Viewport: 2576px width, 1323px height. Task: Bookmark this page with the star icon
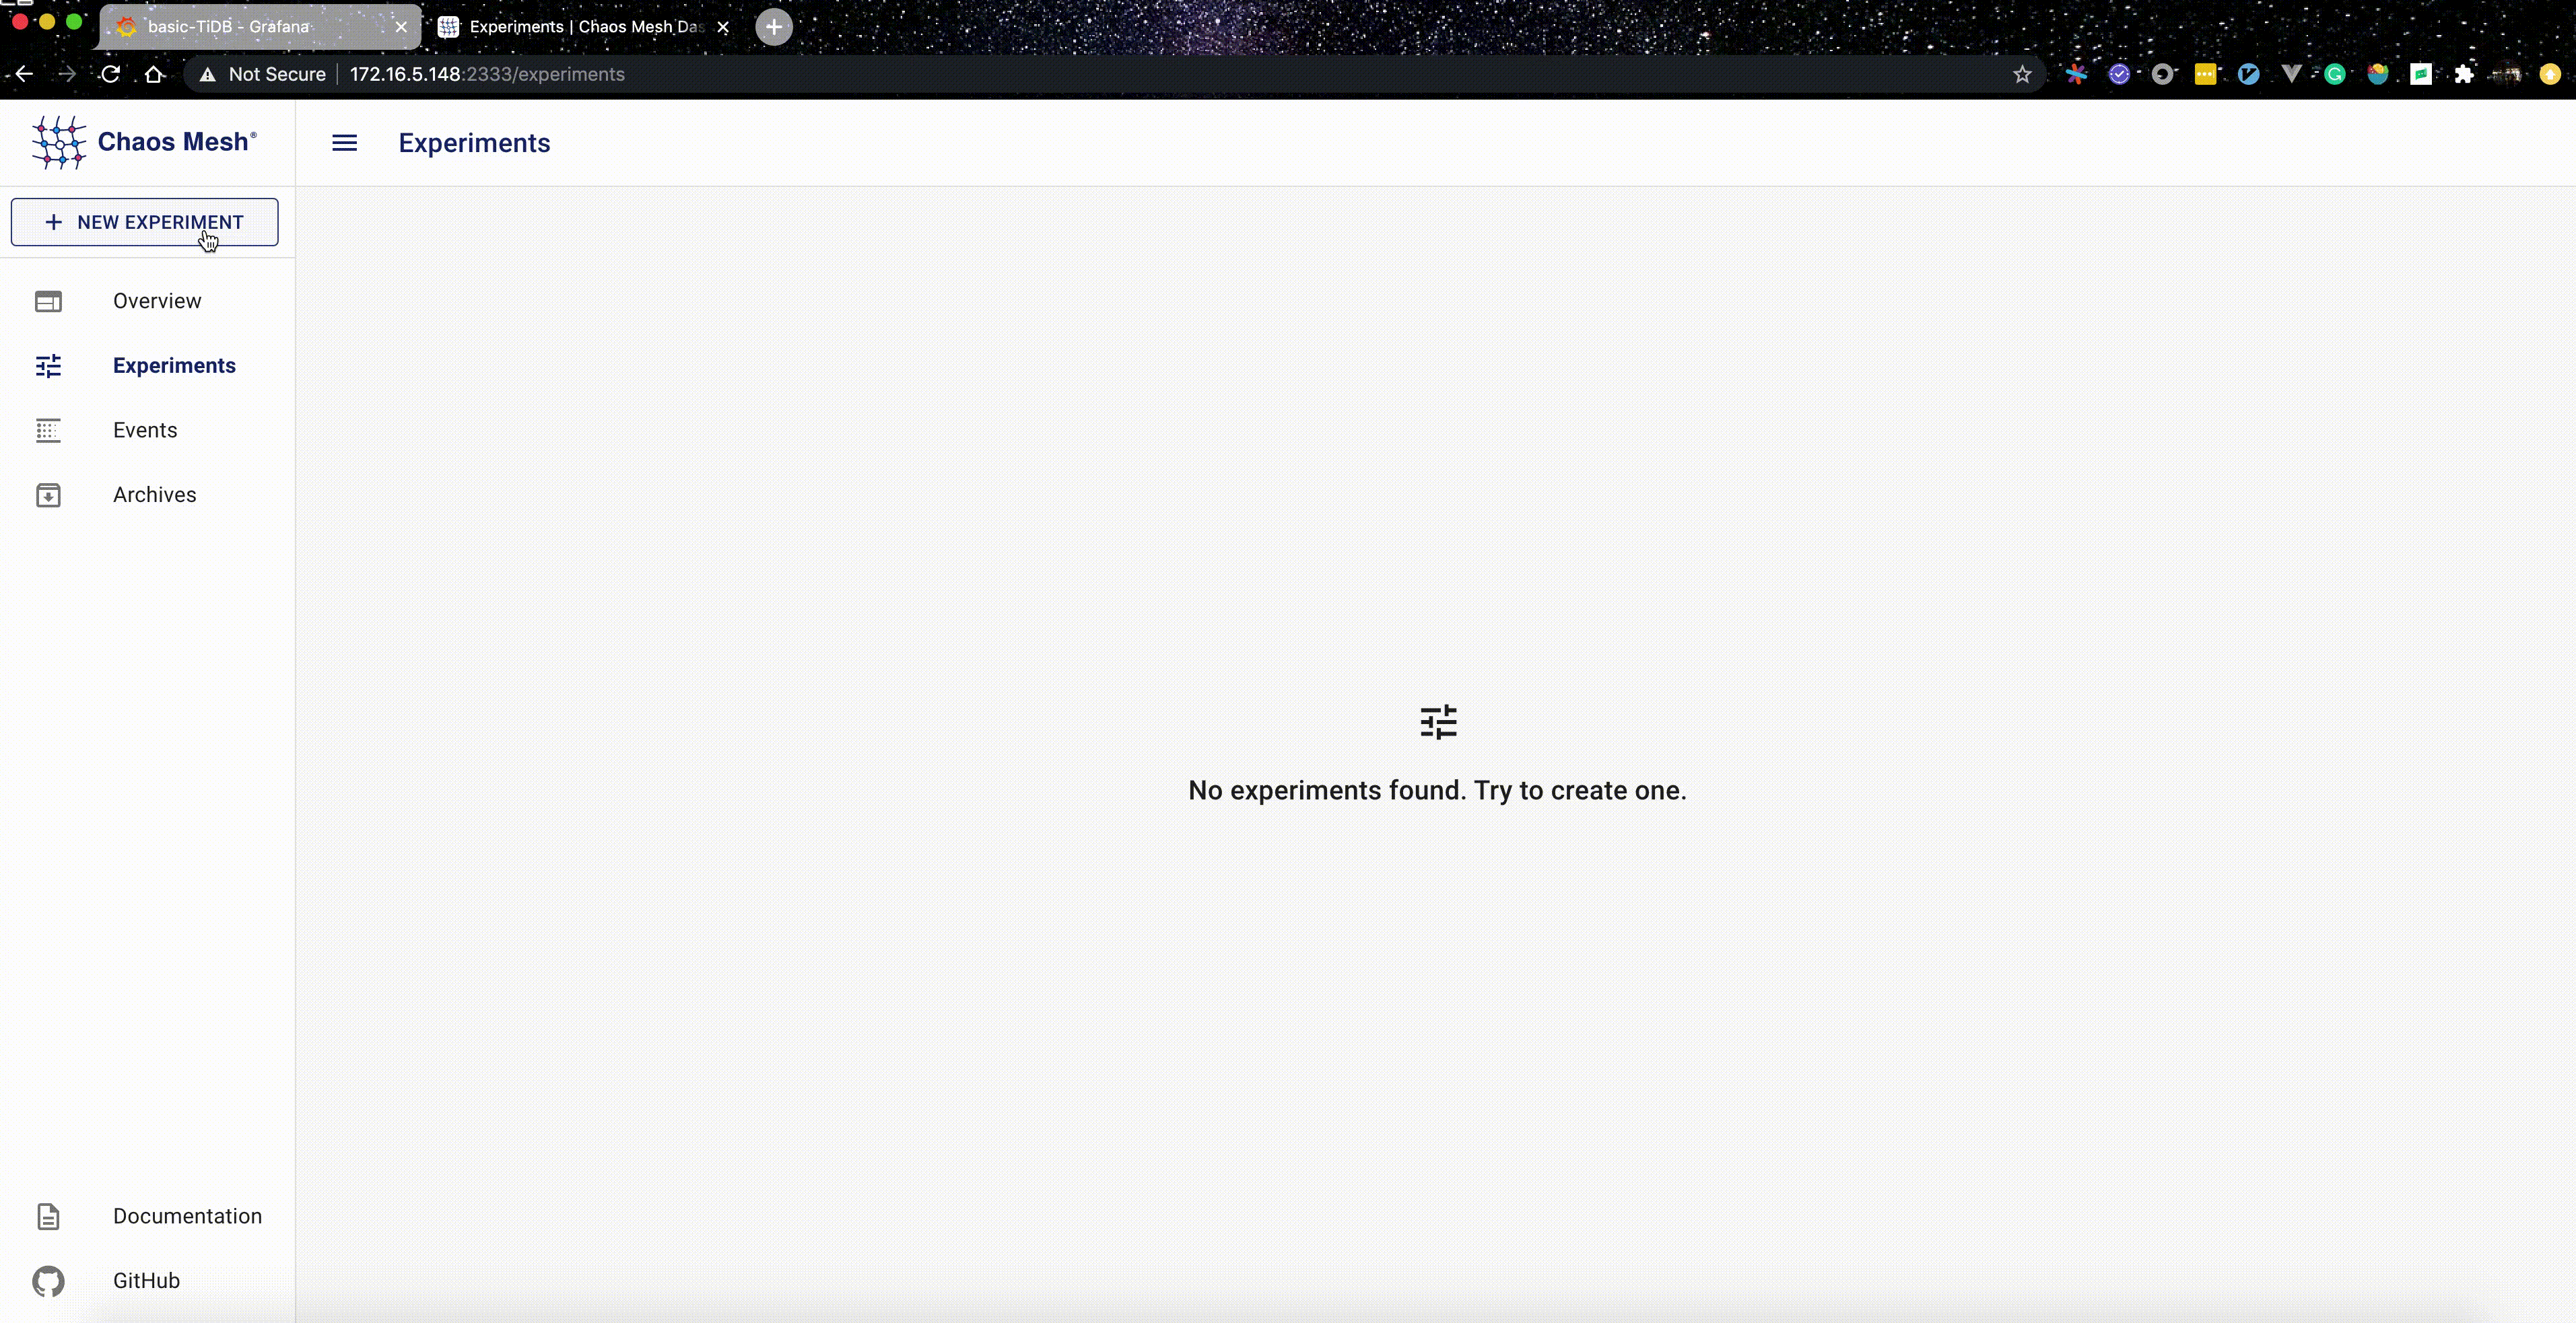tap(2022, 74)
